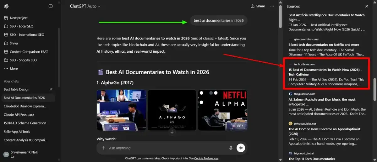Close the Sources panel

(x=367, y=6)
